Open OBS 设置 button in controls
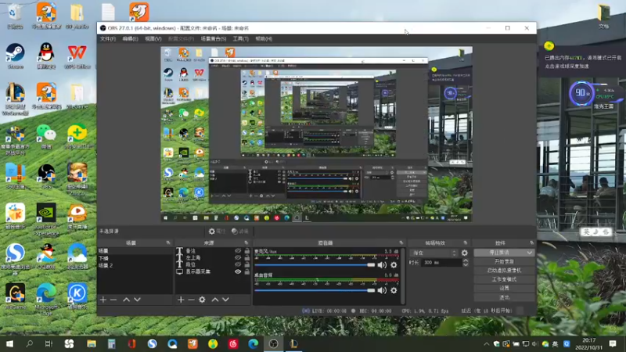The width and height of the screenshot is (626, 352). coord(504,288)
